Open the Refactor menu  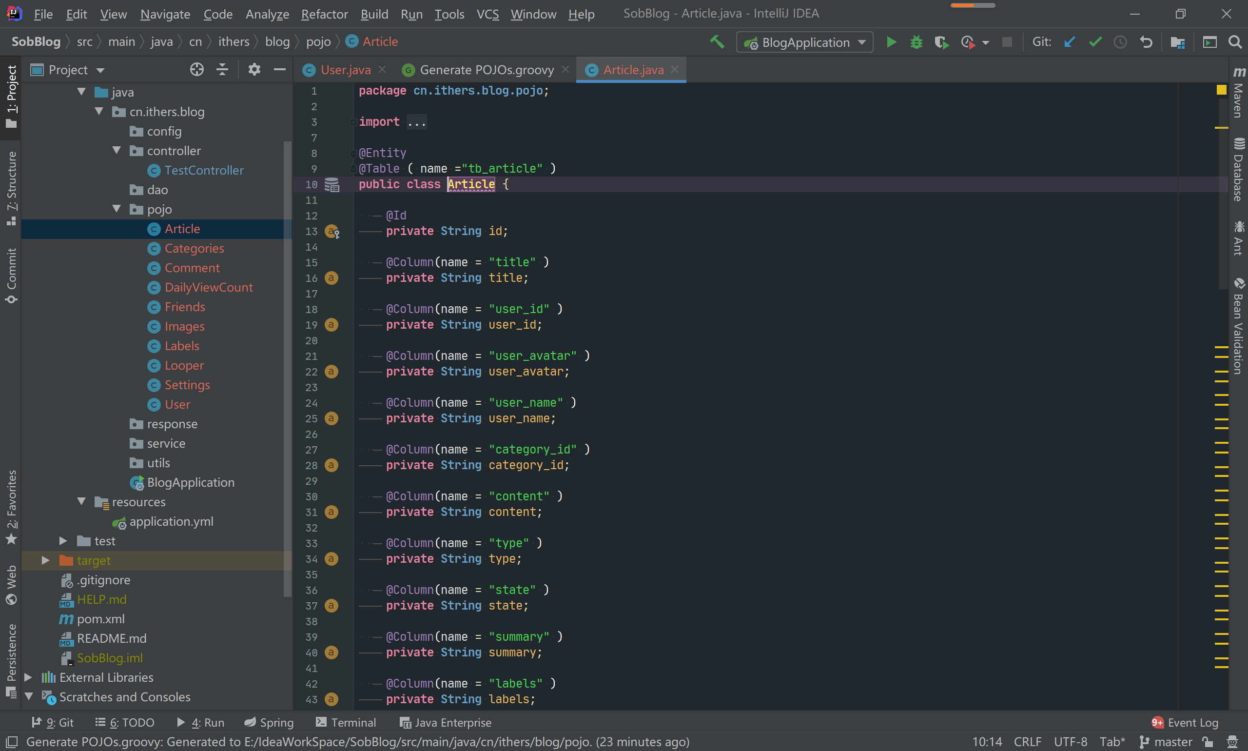[324, 14]
